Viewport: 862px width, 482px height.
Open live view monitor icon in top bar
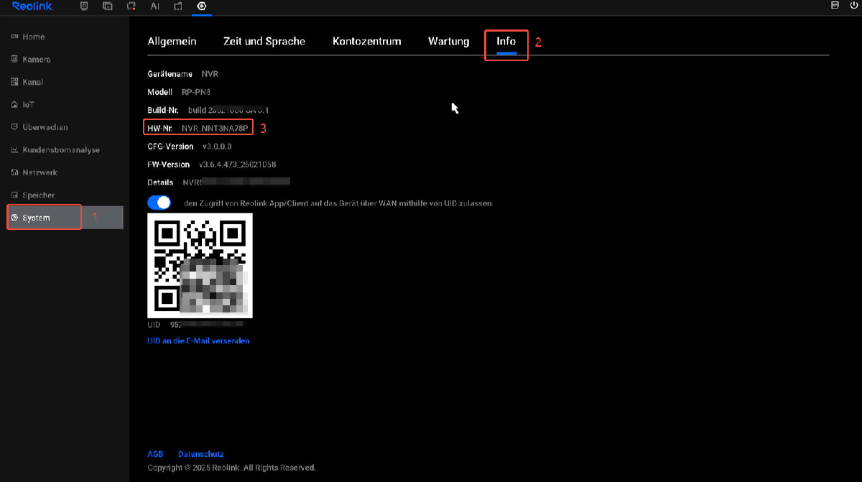pos(84,6)
